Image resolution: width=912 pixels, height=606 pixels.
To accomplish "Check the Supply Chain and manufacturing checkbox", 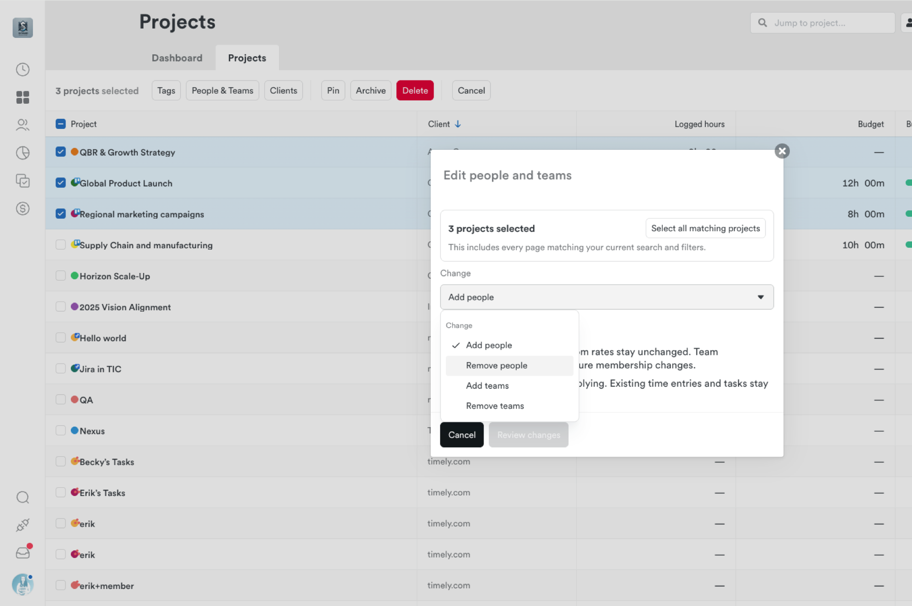I will 61,245.
